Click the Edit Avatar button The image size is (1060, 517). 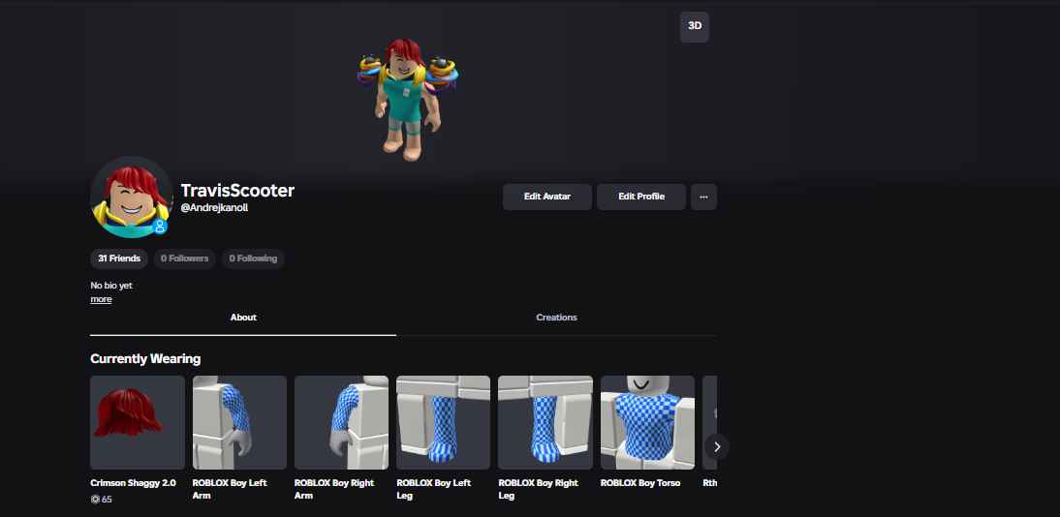546,197
